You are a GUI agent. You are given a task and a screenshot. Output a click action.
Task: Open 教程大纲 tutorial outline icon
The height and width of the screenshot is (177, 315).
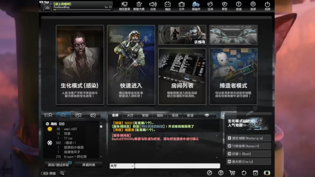point(139,6)
